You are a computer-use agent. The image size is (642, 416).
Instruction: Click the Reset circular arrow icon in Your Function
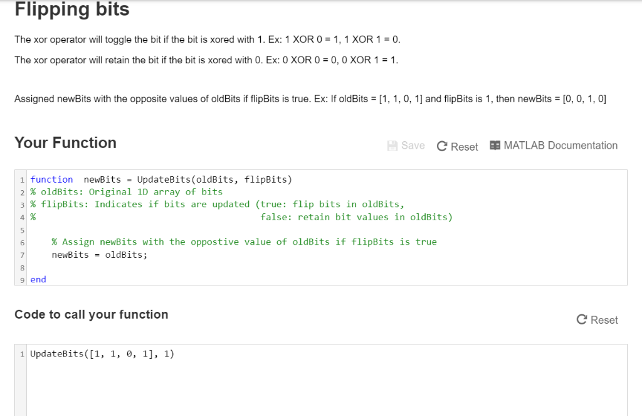442,146
